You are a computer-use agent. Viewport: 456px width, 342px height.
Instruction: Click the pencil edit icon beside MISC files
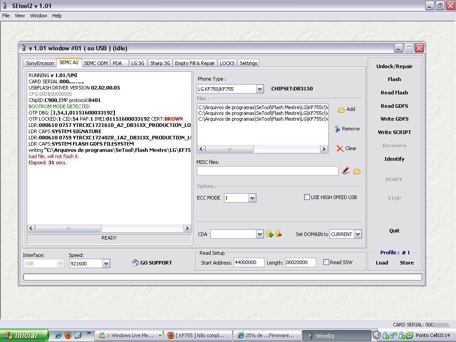point(346,171)
